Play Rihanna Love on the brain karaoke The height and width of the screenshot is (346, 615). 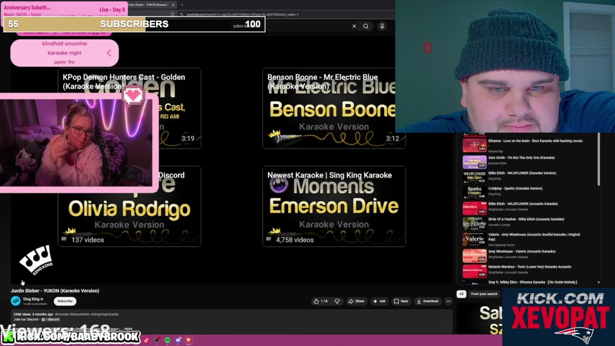click(535, 141)
